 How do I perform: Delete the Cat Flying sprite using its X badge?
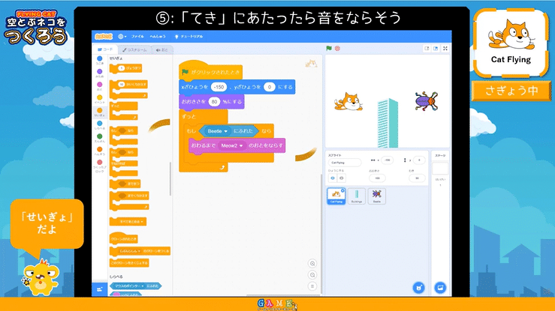tap(342, 190)
